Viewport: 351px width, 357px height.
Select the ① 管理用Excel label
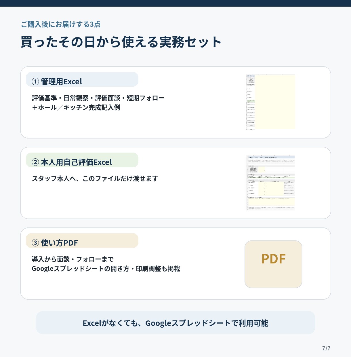[x=82, y=79]
